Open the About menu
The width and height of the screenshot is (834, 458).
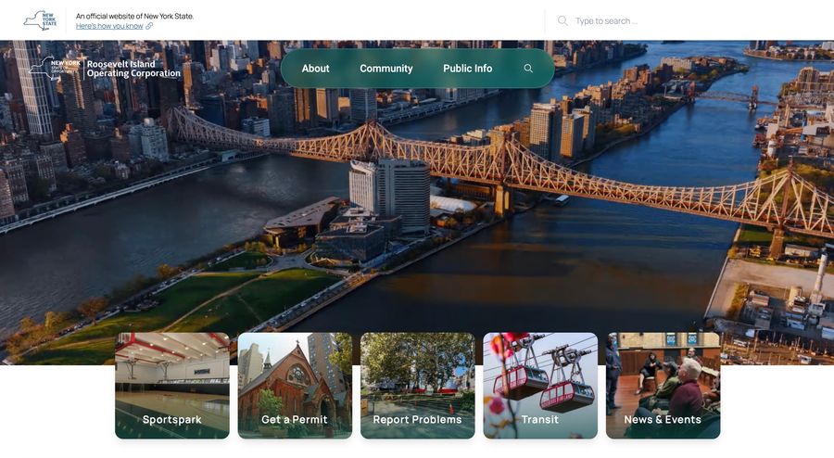[x=315, y=69]
